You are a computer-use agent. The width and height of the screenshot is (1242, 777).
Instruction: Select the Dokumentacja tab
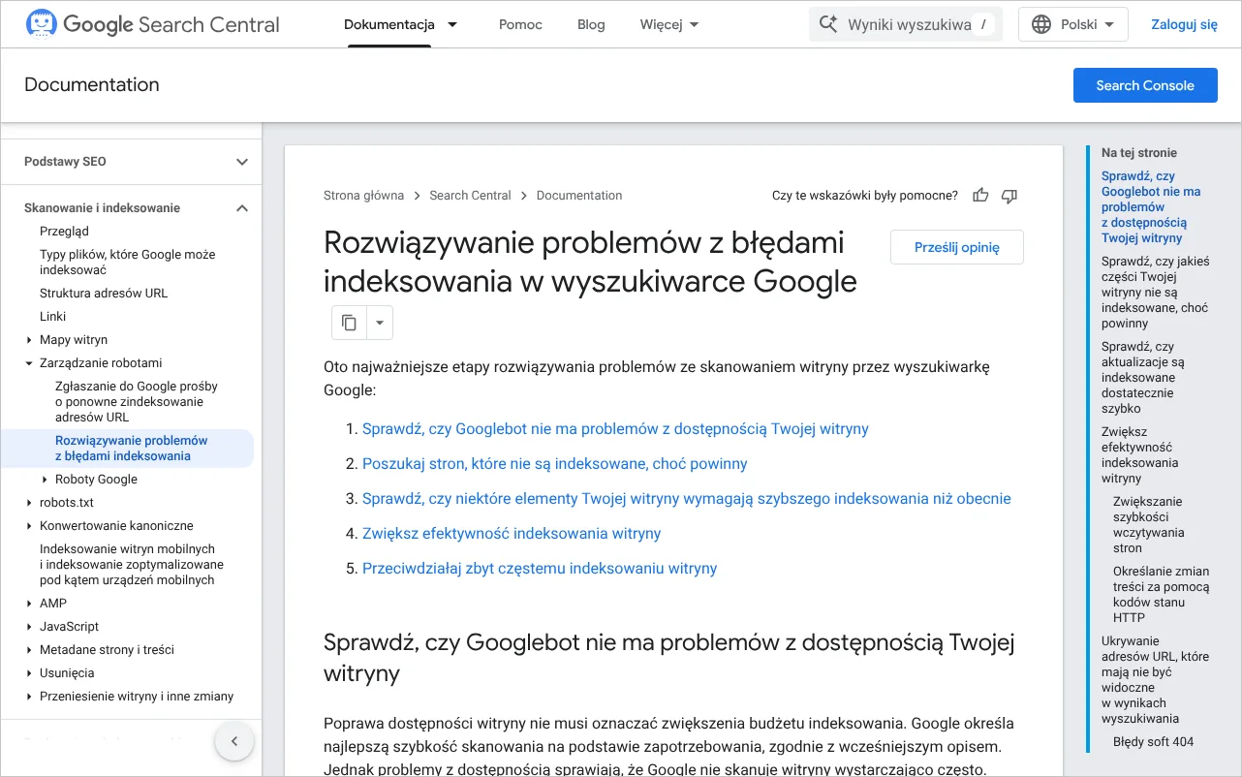(389, 24)
